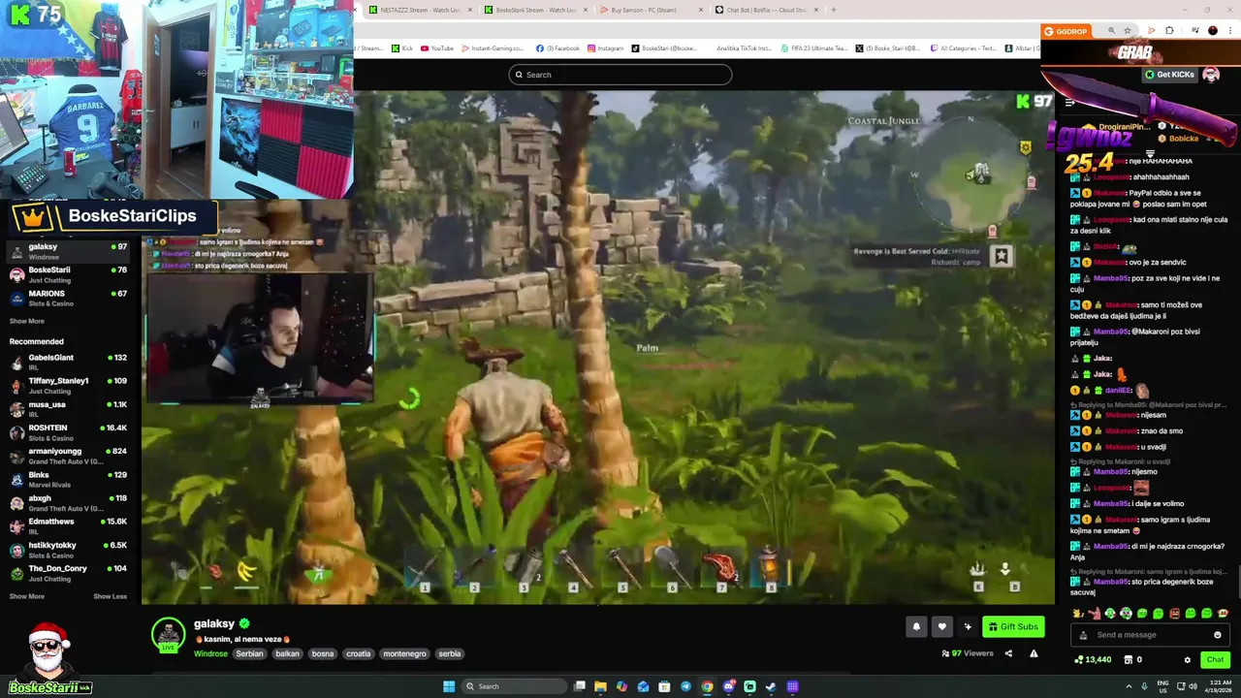Click Show More under followed channels
Image resolution: width=1241 pixels, height=698 pixels.
tap(27, 321)
